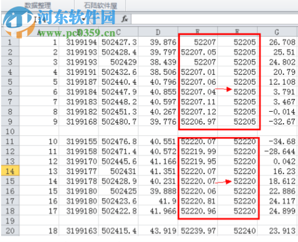Click cell containing 12.108
Screen dimensions: 298x242
[x=277, y=82]
